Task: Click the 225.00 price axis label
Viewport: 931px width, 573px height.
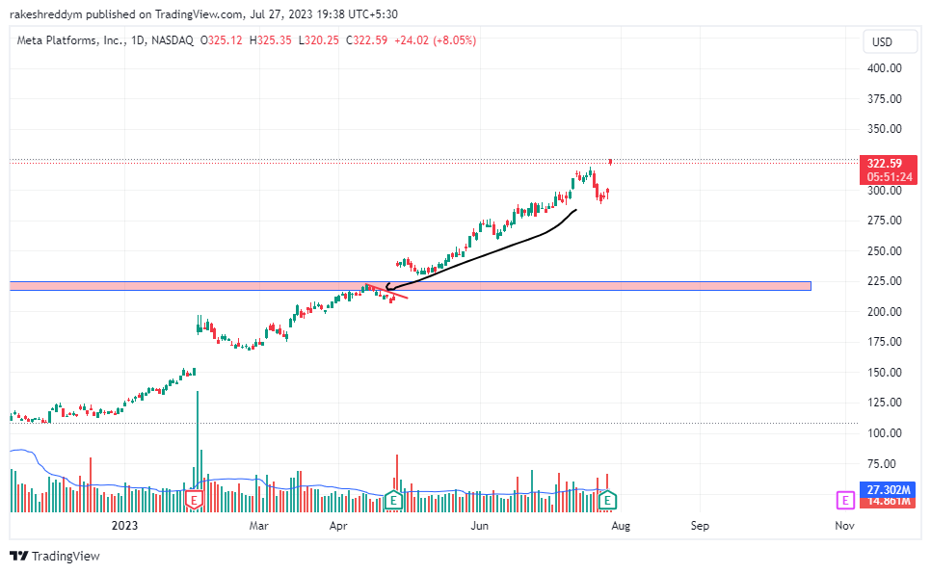Action: 884,281
